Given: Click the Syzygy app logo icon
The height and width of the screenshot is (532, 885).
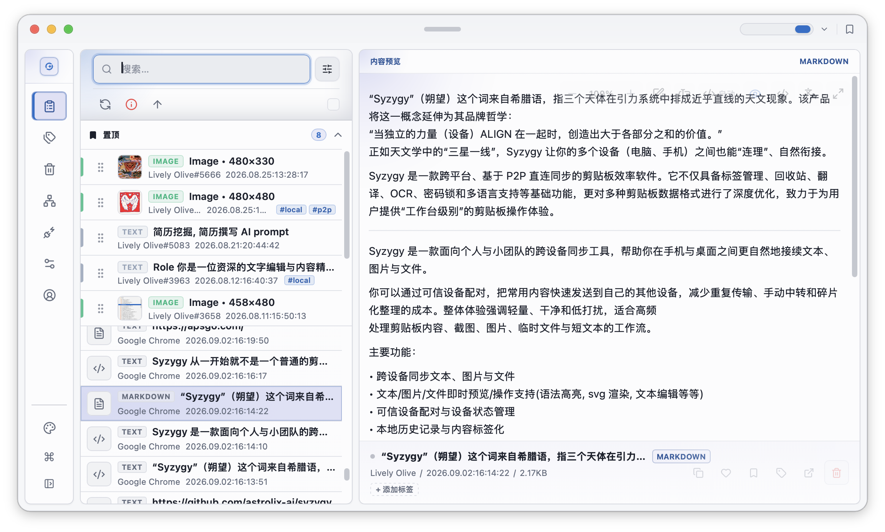Looking at the screenshot, I should click(49, 66).
